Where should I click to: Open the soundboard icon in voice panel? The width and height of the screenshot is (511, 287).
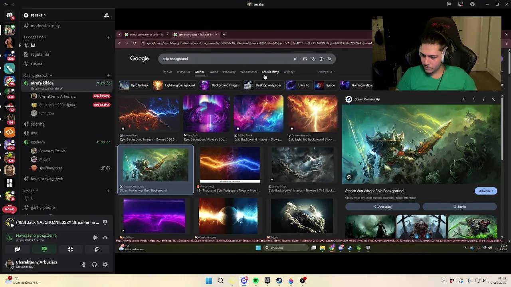97,249
